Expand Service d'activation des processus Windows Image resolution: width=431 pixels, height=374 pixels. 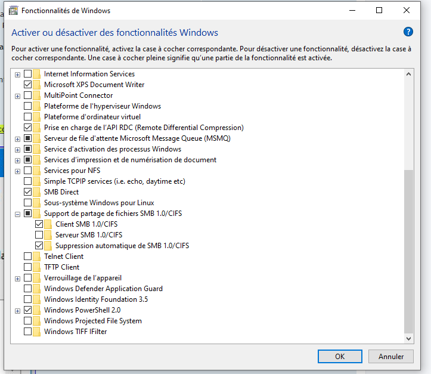point(18,150)
